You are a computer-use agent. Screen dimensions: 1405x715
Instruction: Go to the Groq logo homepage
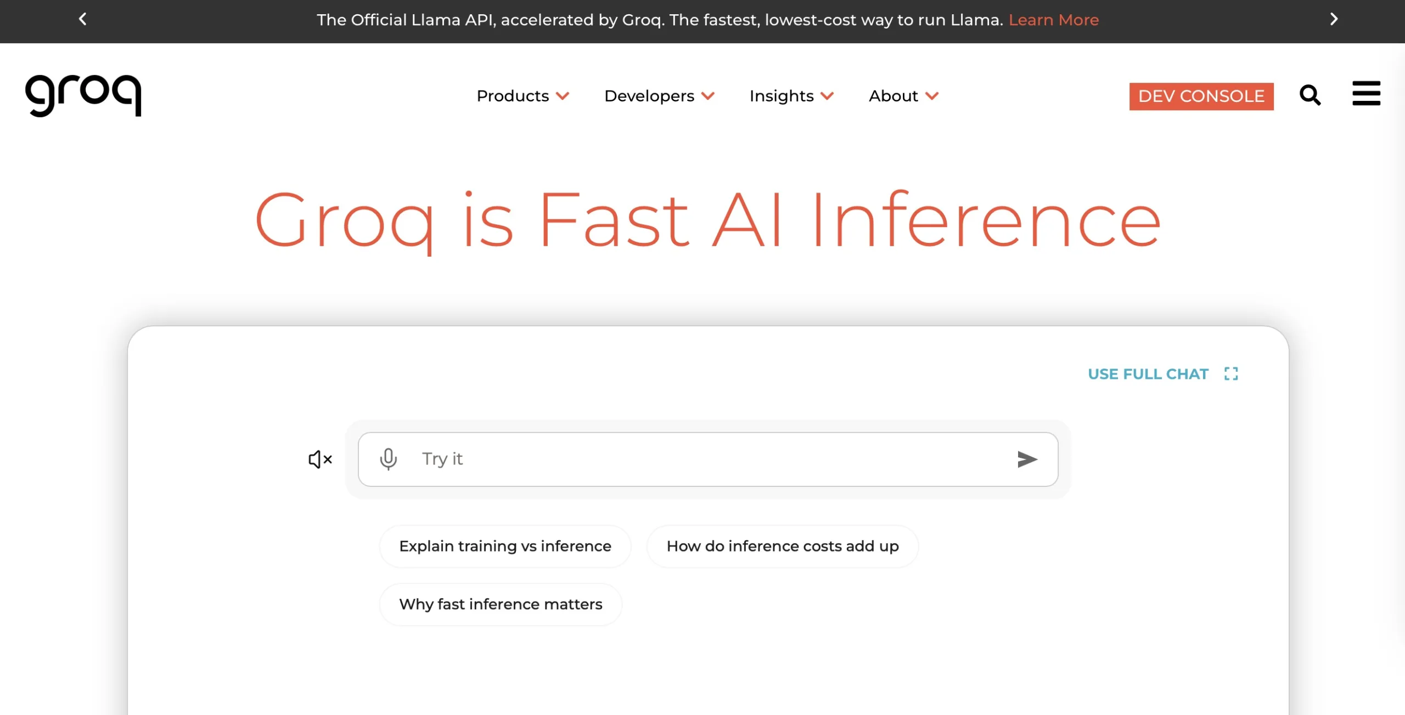pos(83,95)
